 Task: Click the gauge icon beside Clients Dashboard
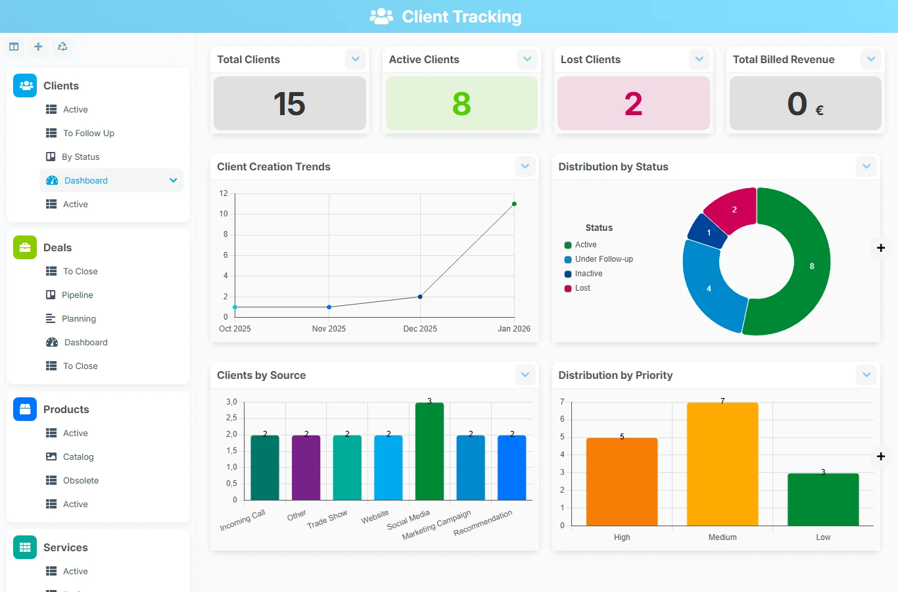(x=52, y=180)
